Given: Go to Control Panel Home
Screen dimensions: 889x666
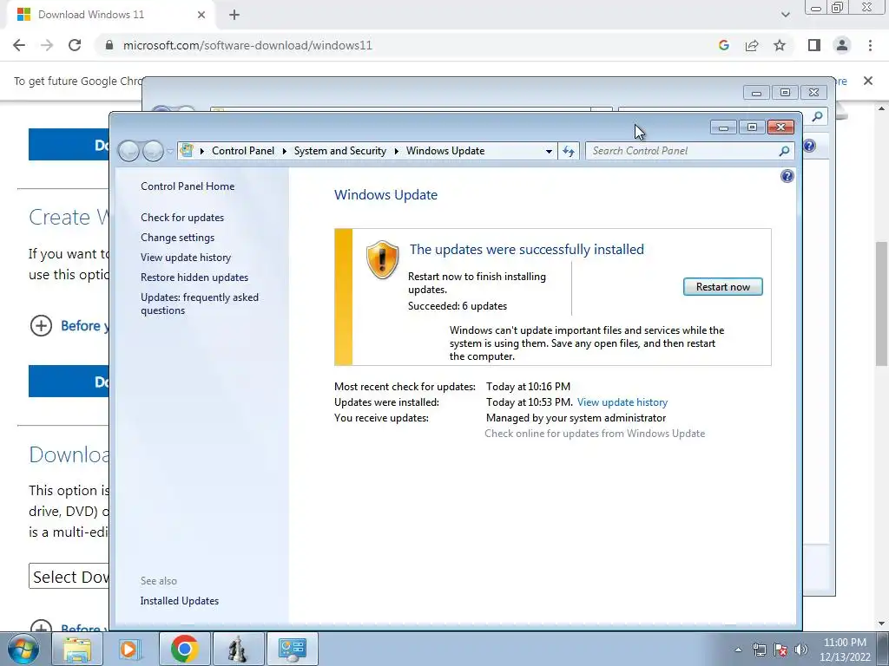Looking at the screenshot, I should (188, 186).
